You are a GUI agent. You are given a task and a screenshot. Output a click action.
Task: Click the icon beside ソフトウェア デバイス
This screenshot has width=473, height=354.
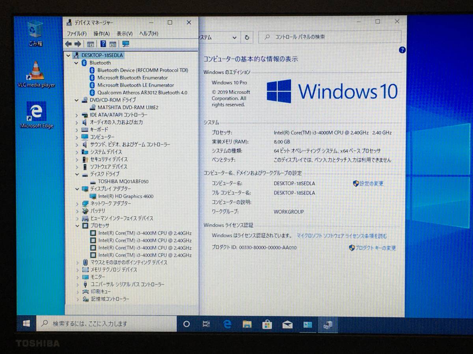click(x=84, y=167)
